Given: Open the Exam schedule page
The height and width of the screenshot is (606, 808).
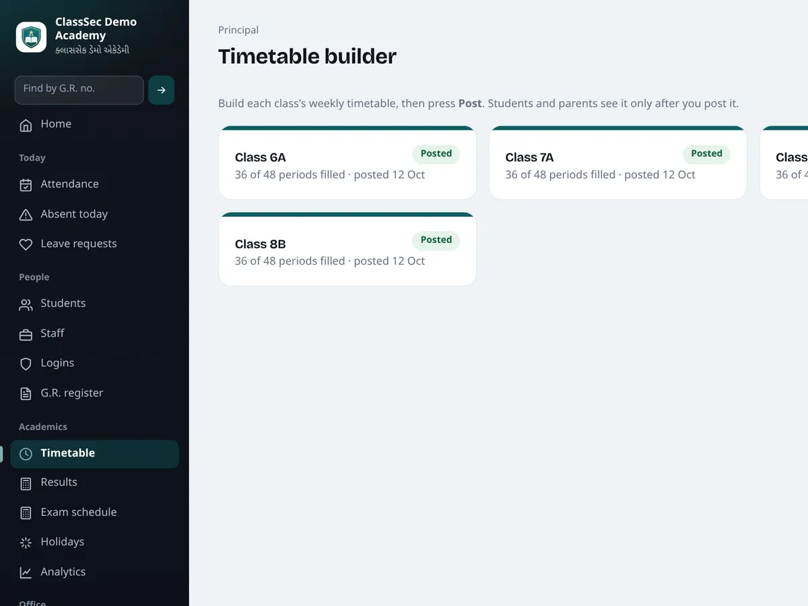Looking at the screenshot, I should click(x=94, y=512).
